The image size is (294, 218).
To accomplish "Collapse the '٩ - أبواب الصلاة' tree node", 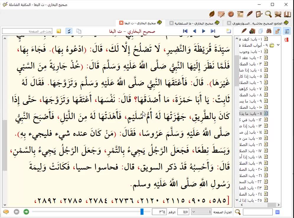I will 278,45.
